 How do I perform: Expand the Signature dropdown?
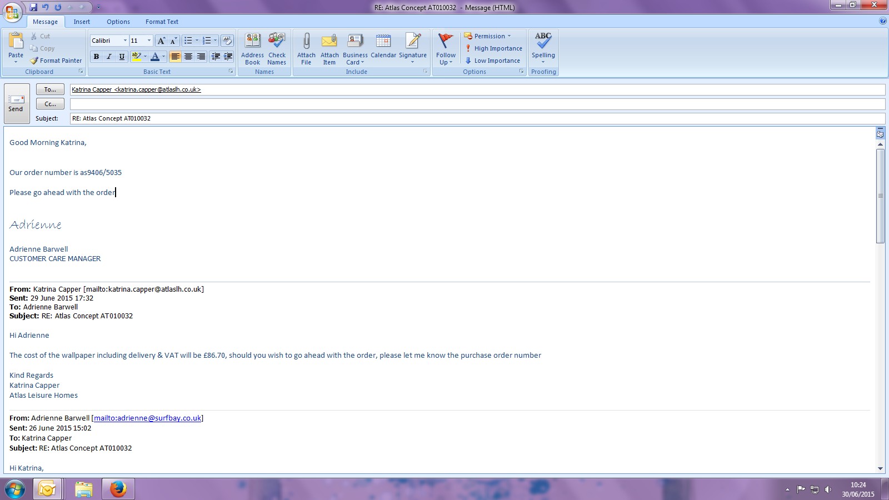pos(413,62)
